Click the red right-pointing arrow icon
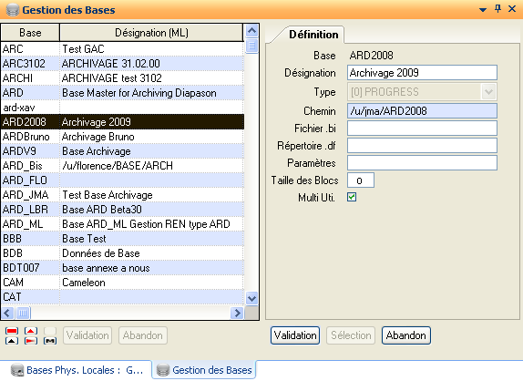Screen dimensions: 523x381 click(31, 341)
